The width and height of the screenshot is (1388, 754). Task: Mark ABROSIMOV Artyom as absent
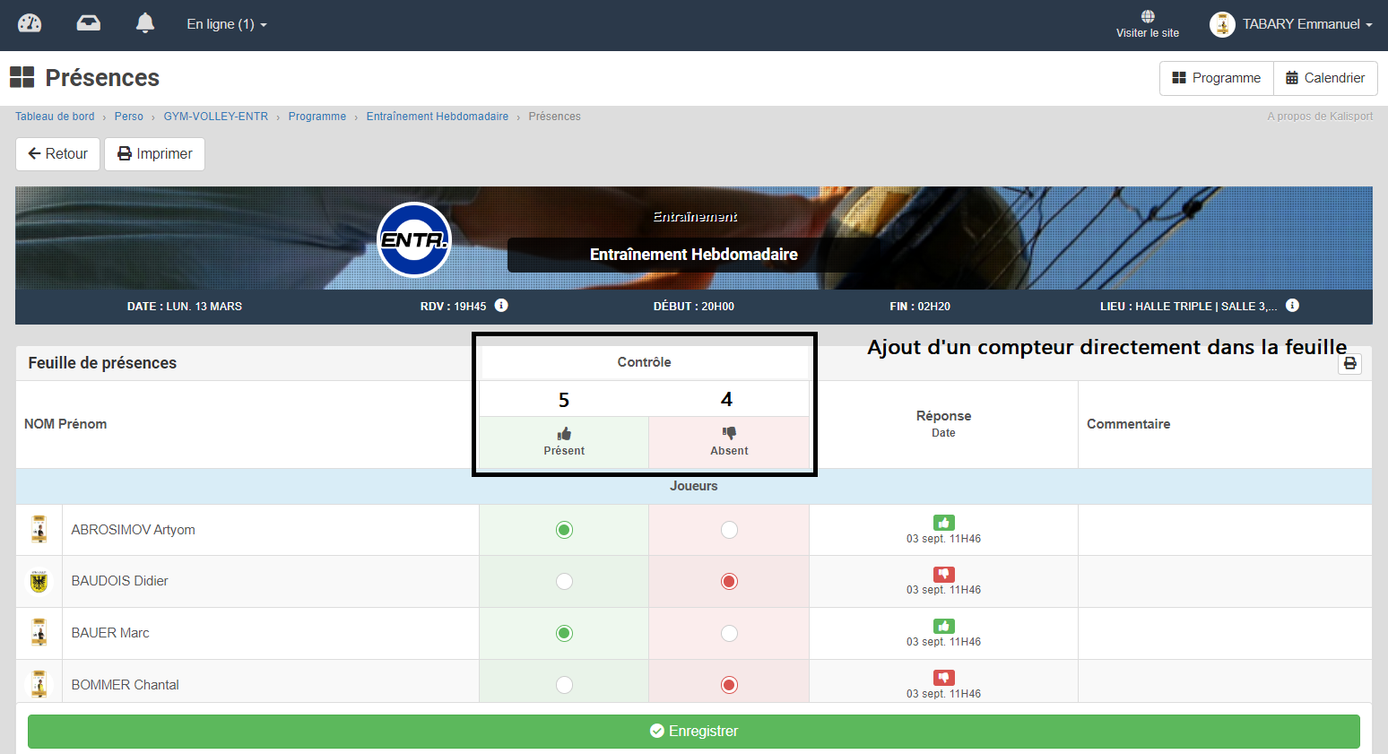click(x=729, y=530)
